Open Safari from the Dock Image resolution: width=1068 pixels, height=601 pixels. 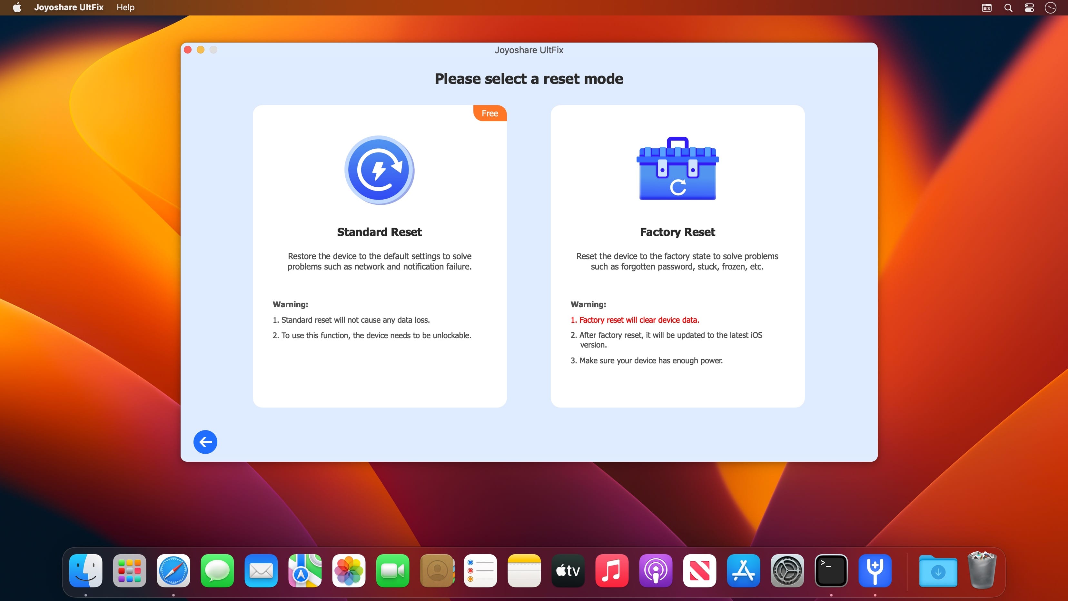pos(173,571)
